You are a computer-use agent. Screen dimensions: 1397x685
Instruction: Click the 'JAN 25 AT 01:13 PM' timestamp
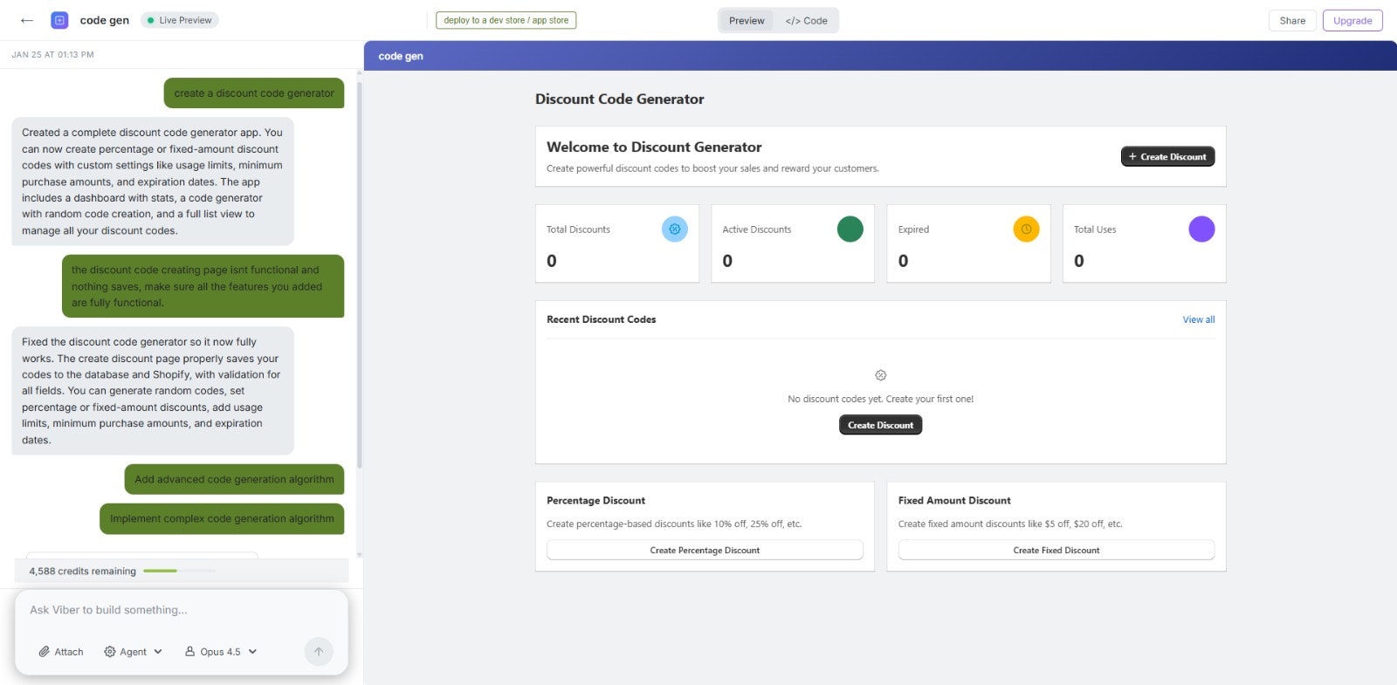[x=52, y=54]
